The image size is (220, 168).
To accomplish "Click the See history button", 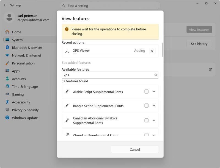I will [x=199, y=44].
